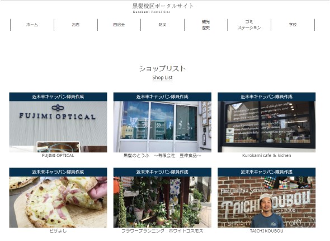Select 観光 歴史 in the menu
330x241 pixels.
tap(206, 25)
